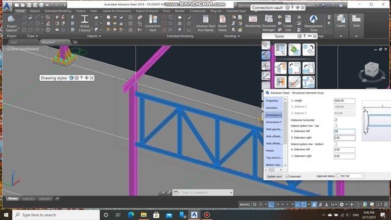Image resolution: width=391 pixels, height=220 pixels.
Task: Pin the Tools palette
Action: [x=304, y=36]
